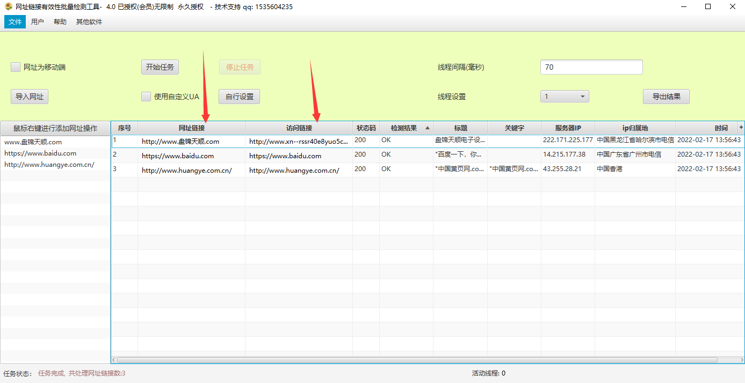745x383 pixels.
Task: Open 自行设置 custom settings button
Action: pyautogui.click(x=239, y=97)
